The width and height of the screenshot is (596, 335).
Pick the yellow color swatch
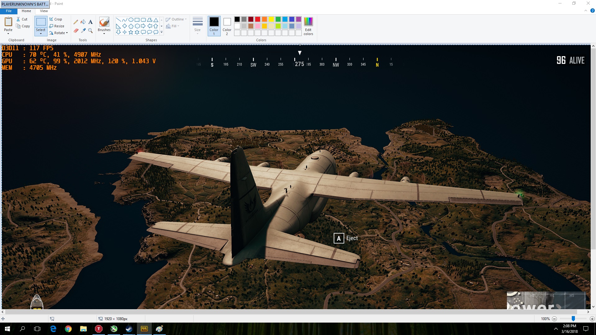click(x=271, y=19)
